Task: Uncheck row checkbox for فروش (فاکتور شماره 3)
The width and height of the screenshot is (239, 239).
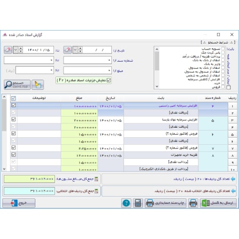Action: point(14,148)
